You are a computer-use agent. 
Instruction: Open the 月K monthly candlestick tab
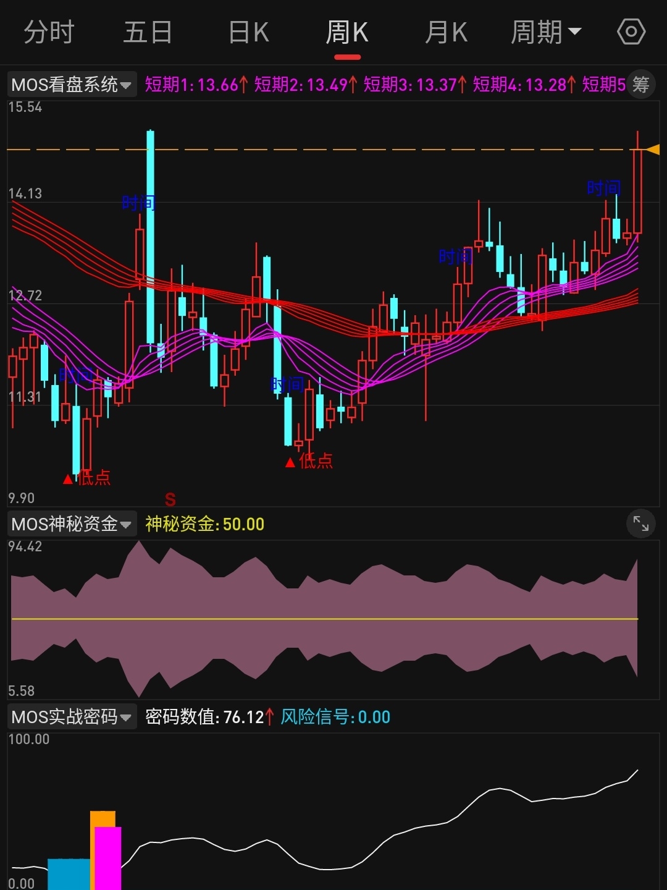coord(447,32)
